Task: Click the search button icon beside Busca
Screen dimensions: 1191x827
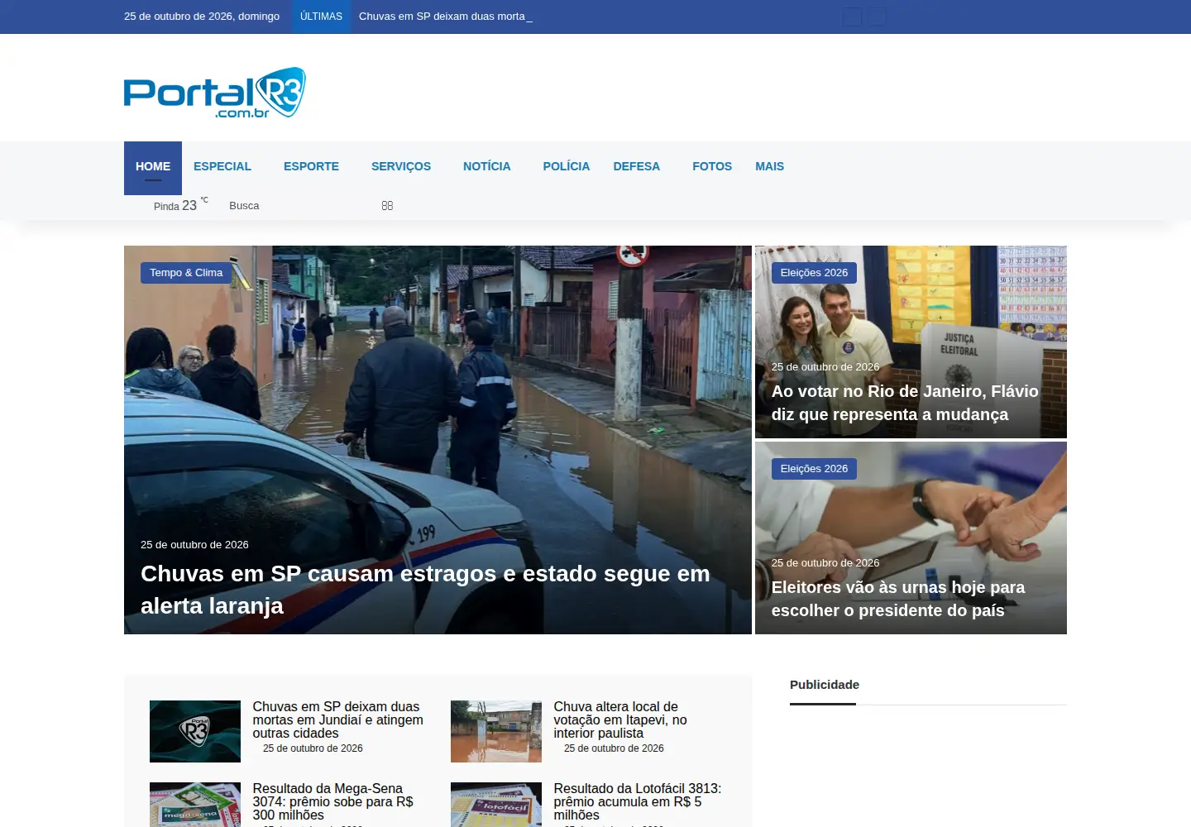Action: point(387,206)
